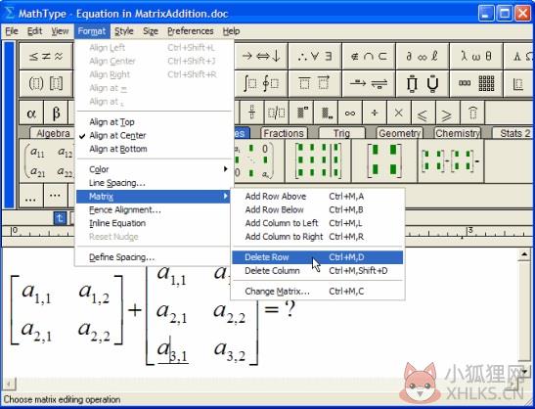Insert the low ellipsis symbol
This screenshot has width=535, height=409.
point(31,196)
